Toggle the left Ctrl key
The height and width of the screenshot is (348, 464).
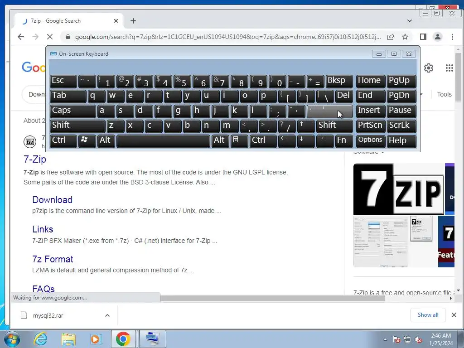pos(63,141)
